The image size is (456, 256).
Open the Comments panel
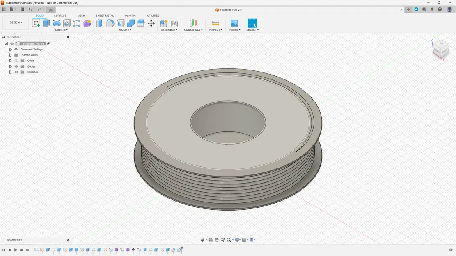click(14, 240)
